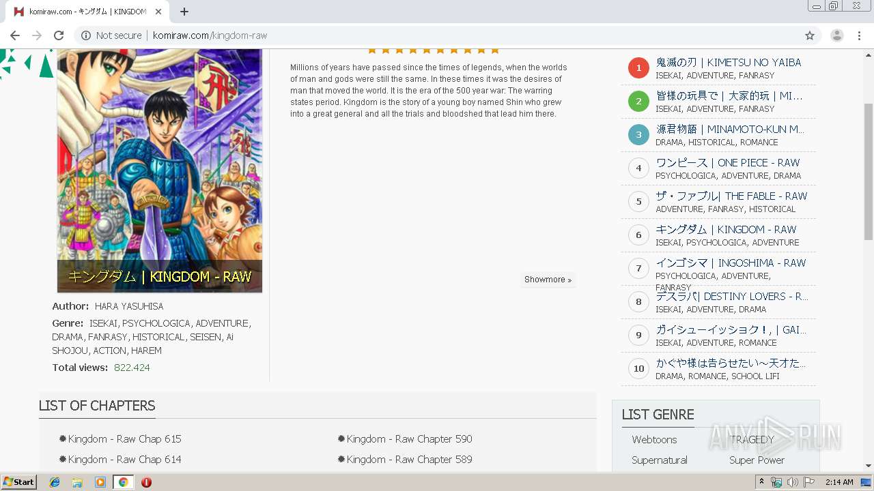
Task: Select the Super Power genre
Action: (x=757, y=460)
